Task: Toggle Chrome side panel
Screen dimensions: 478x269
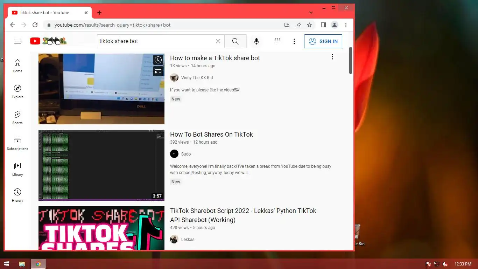Action: 323,25
